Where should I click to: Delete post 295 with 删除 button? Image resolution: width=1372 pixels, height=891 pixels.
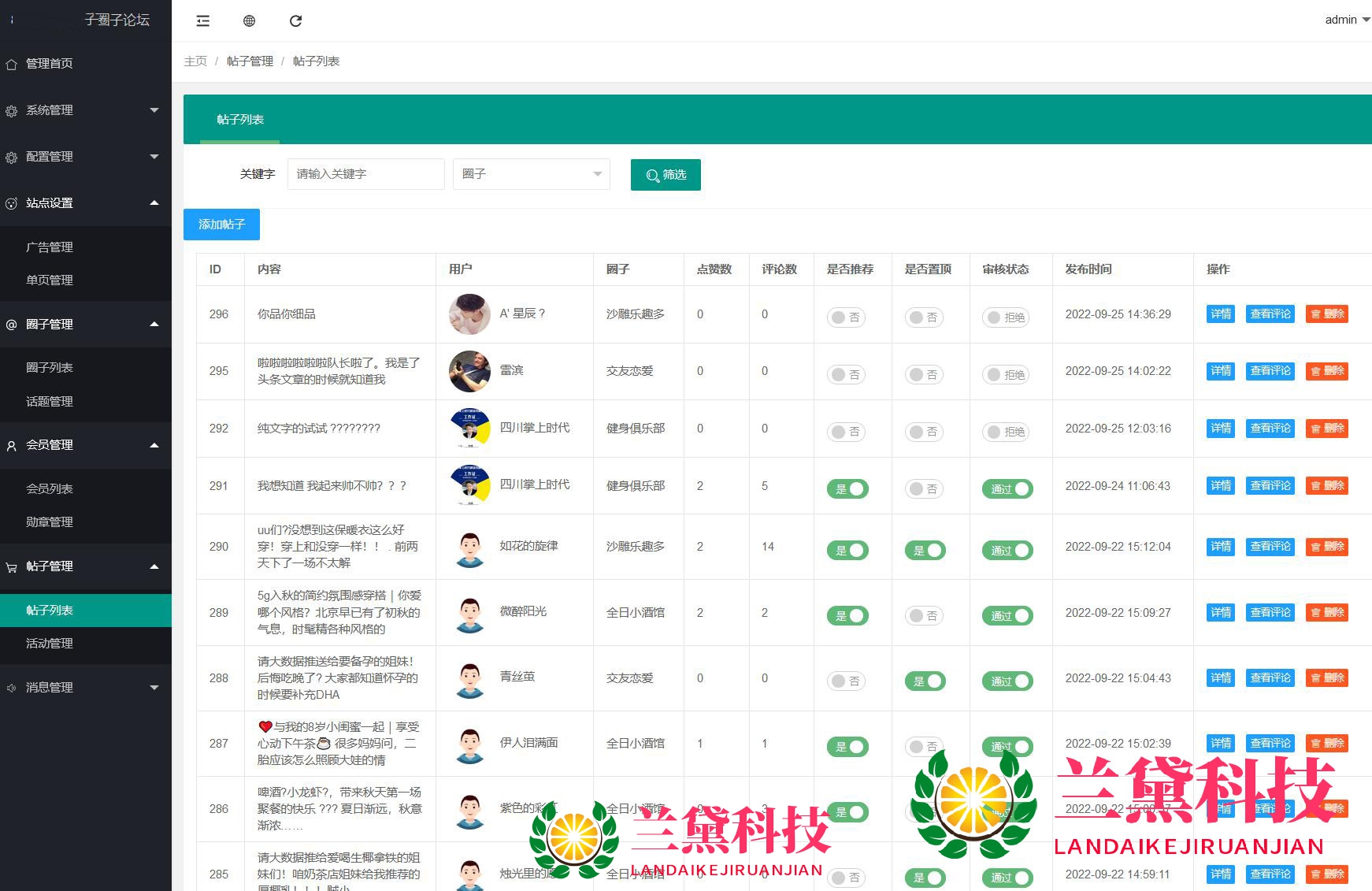tap(1327, 371)
